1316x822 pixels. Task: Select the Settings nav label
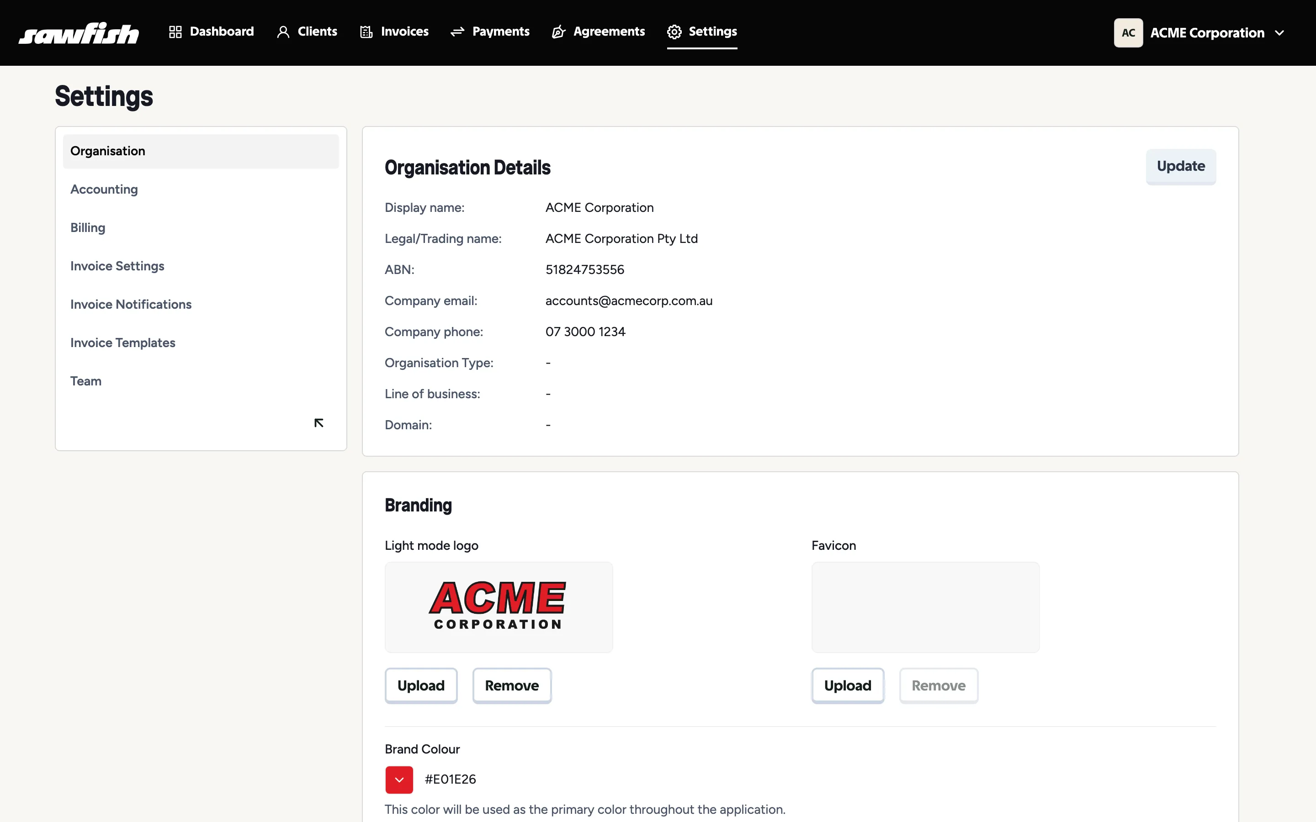click(x=712, y=32)
